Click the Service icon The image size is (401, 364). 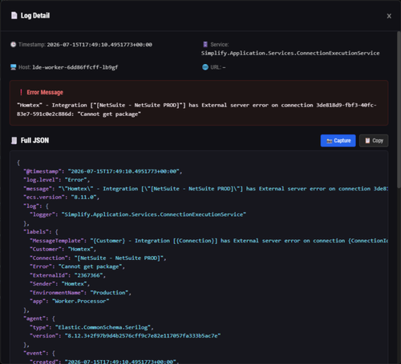coord(205,45)
